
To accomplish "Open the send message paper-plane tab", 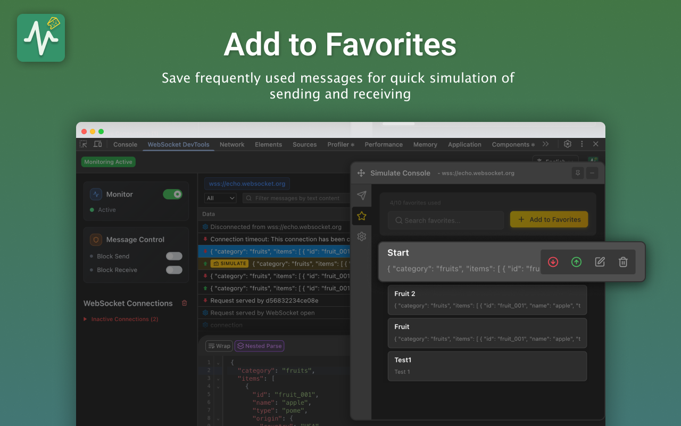I will [361, 195].
